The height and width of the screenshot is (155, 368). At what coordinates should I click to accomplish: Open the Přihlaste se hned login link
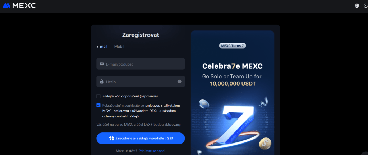point(152,151)
